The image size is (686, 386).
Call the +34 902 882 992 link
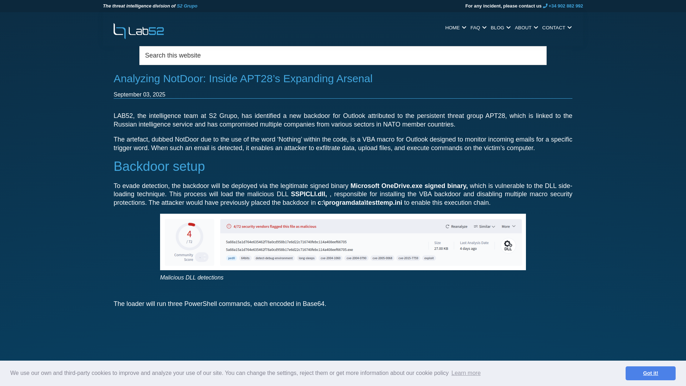(x=566, y=6)
